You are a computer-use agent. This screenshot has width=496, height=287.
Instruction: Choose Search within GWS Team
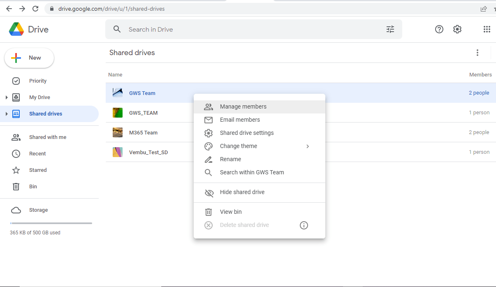tap(260, 173)
